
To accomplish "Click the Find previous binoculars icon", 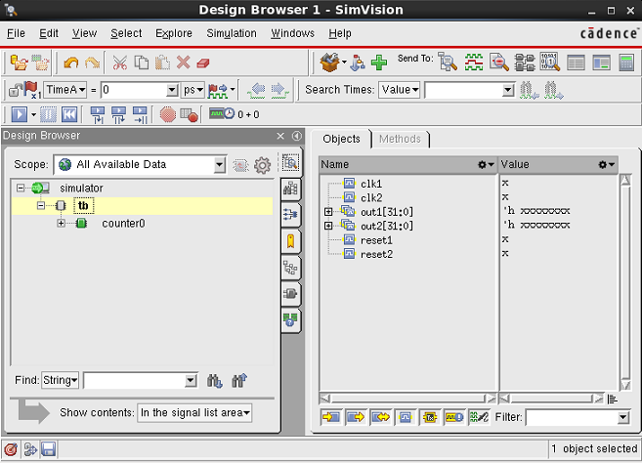I will pos(239,381).
